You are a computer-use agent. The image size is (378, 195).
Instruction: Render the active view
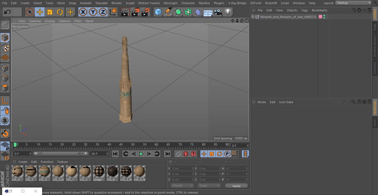(125, 12)
